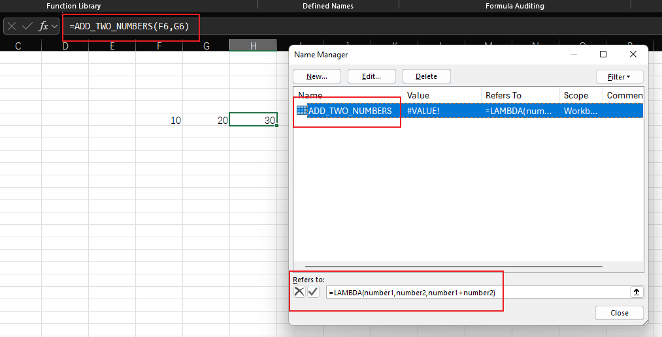Confirm the Refers to edit with checkmark
662x337 pixels.
(313, 292)
